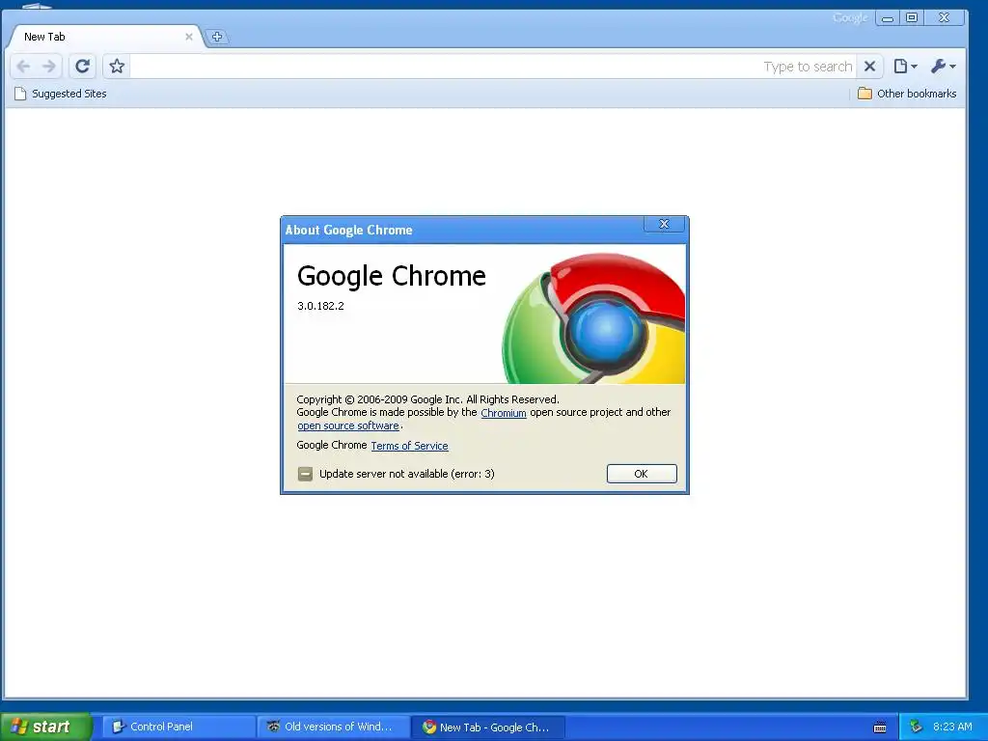Click the About Google Chrome title bar
The height and width of the screenshot is (741, 988).
coord(463,230)
